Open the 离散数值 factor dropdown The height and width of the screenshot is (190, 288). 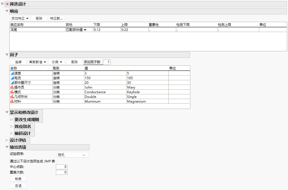37,62
